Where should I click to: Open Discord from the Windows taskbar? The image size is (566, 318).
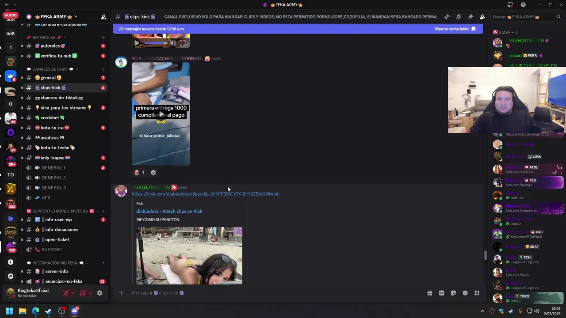coord(74,311)
